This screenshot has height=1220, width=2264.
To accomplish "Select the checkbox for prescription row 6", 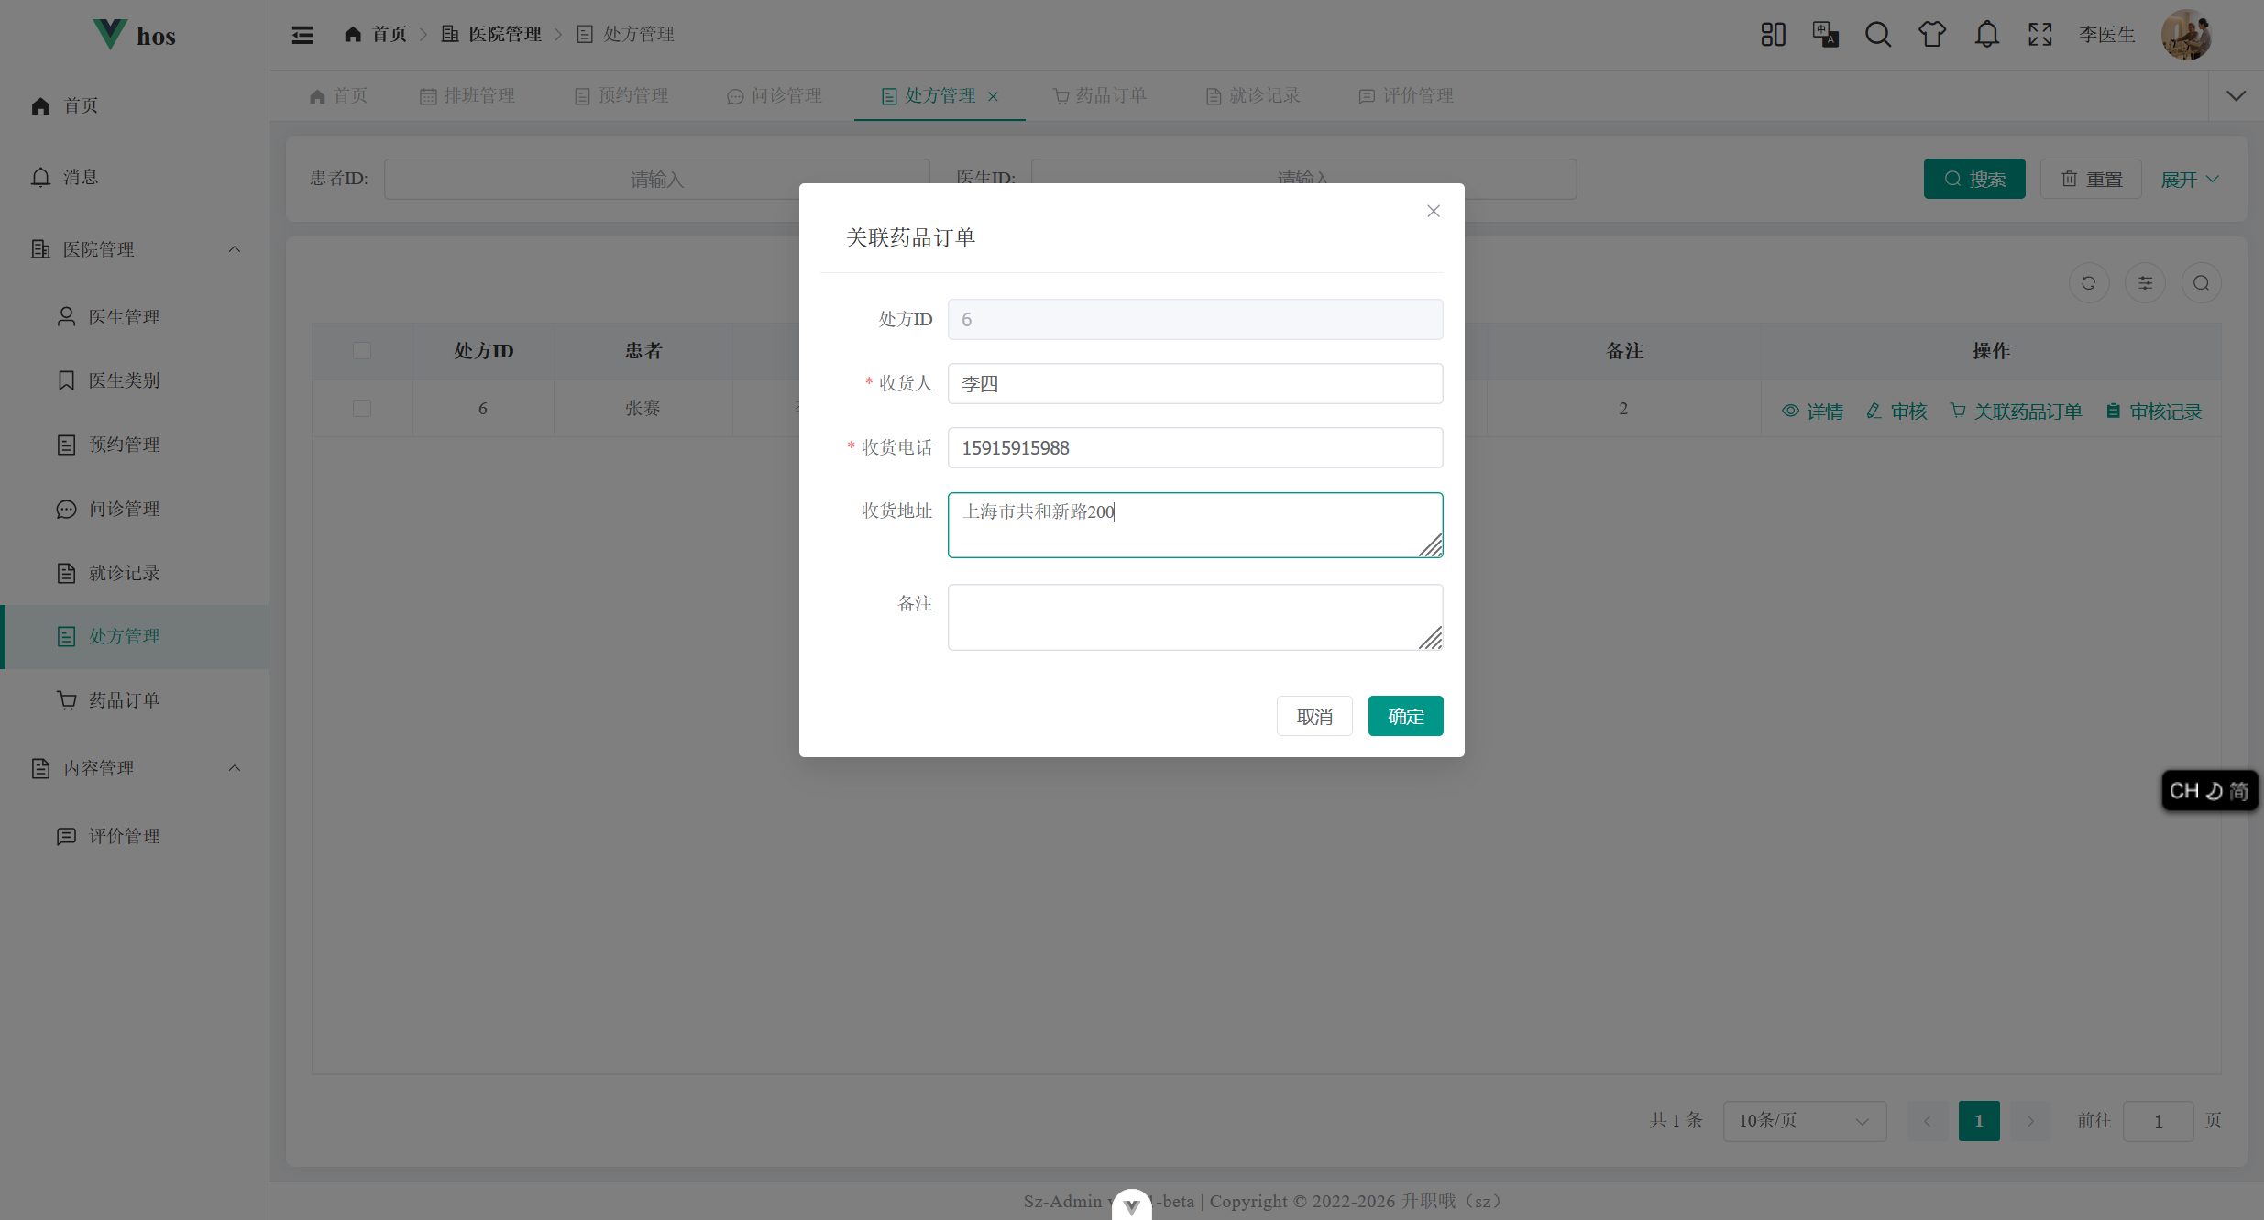I will (362, 409).
